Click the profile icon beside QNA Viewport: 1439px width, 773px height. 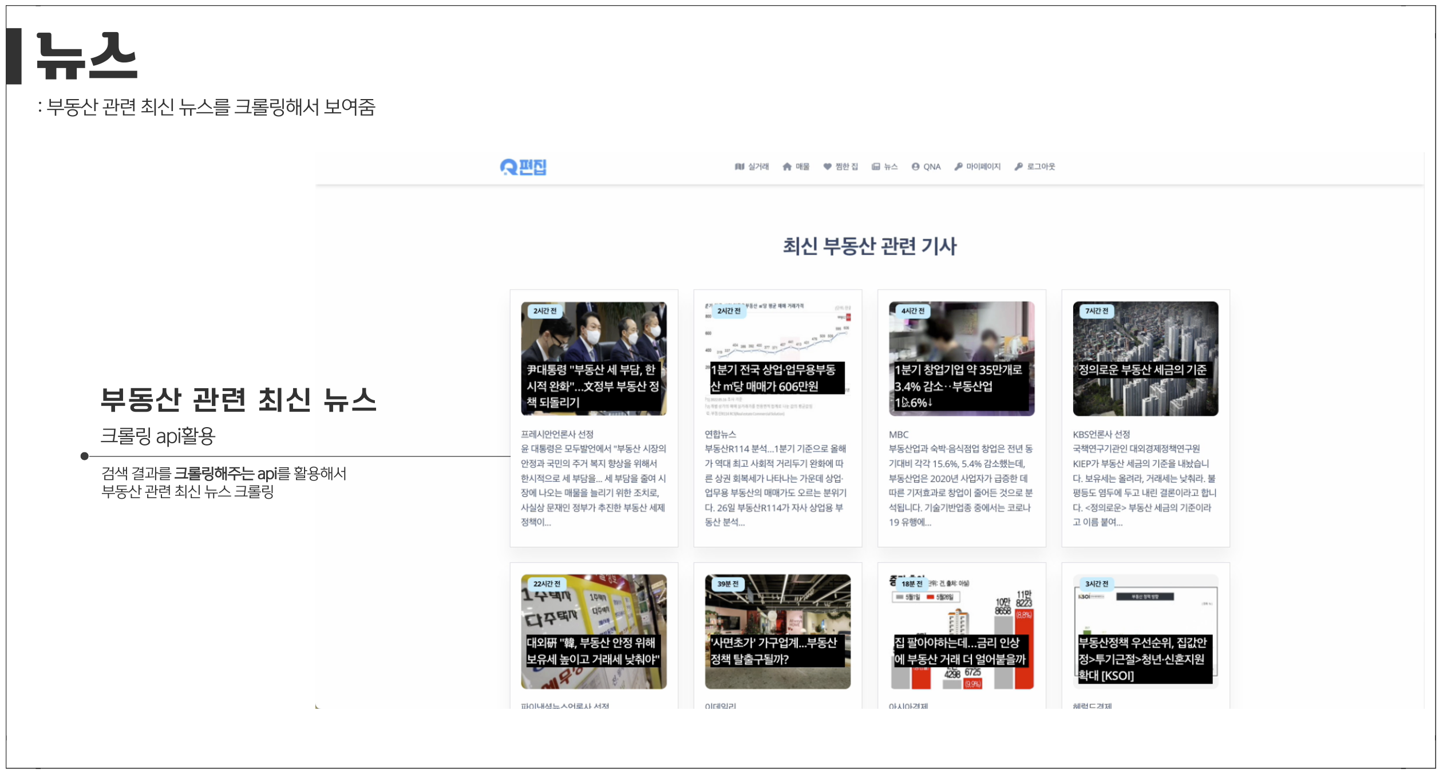click(x=915, y=167)
